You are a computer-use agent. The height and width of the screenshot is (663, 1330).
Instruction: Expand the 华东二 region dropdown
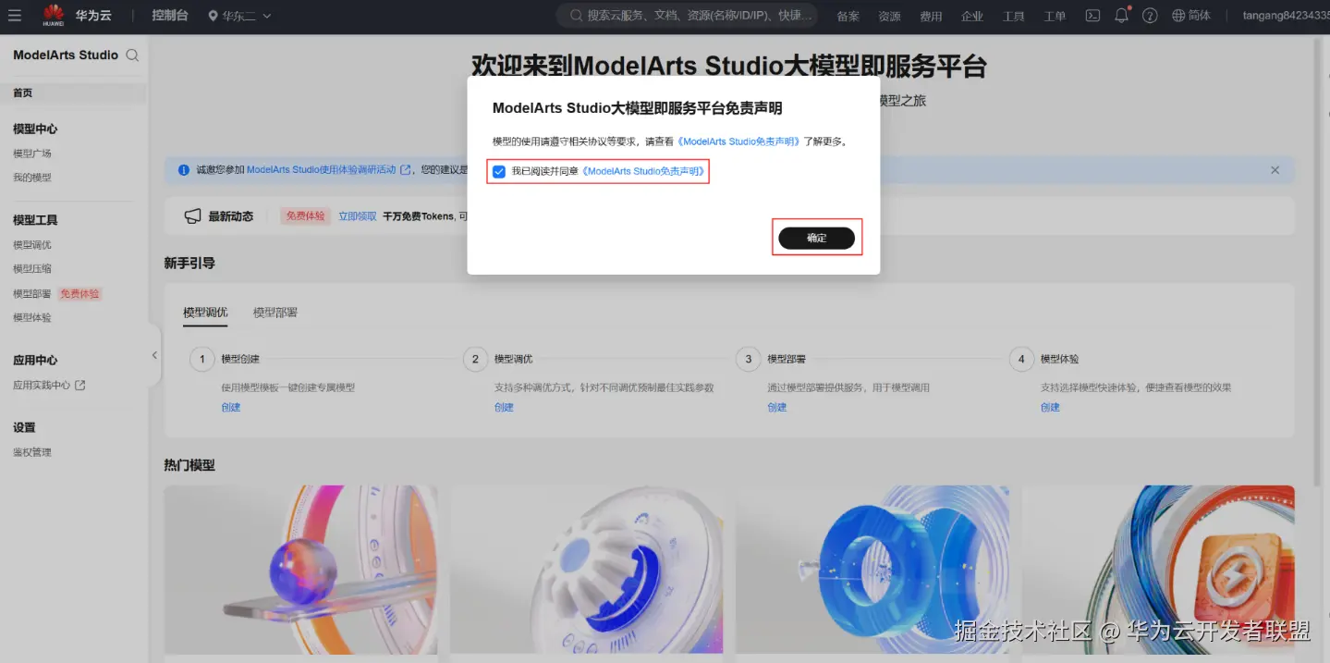[239, 16]
